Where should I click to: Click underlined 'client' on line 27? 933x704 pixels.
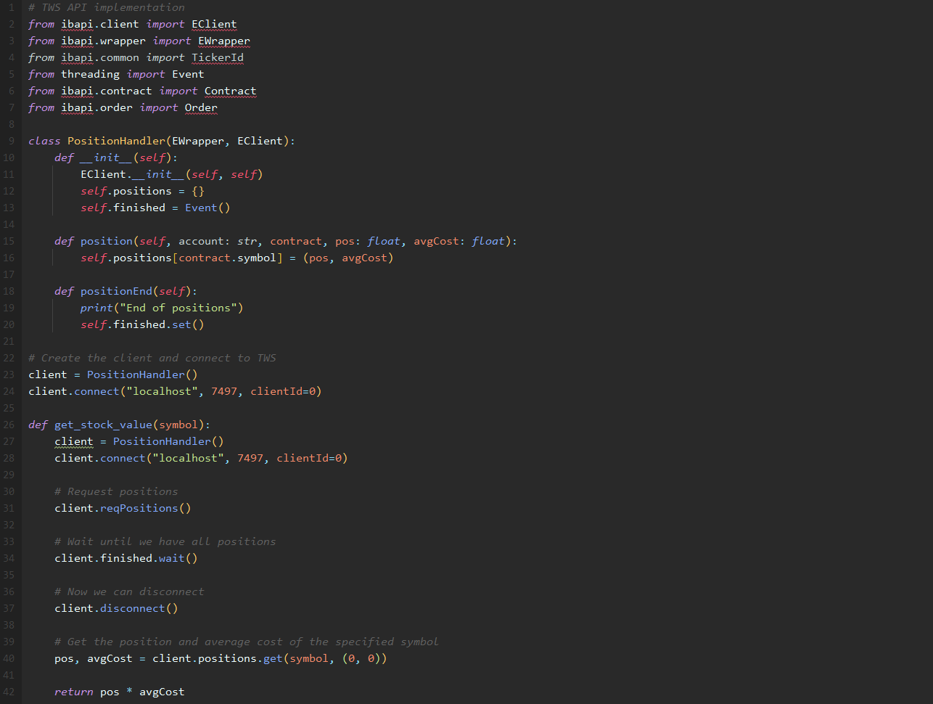point(74,441)
